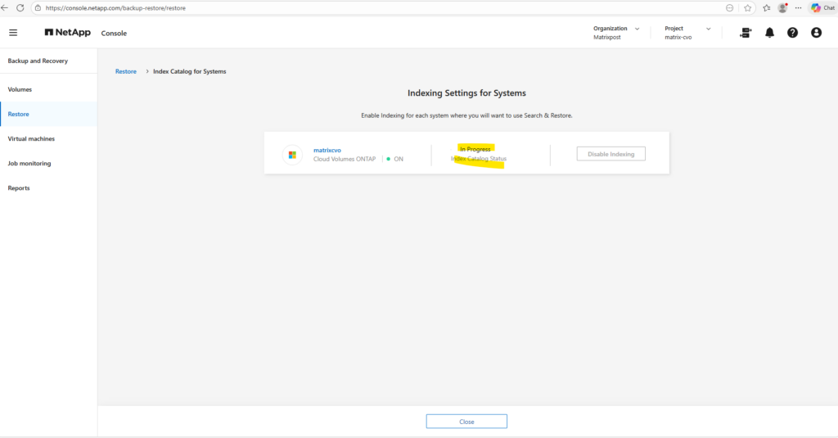Open the browser favorites list icon
Viewport: 838px width, 438px height.
click(766, 8)
